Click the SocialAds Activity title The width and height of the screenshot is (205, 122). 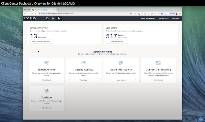click(x=121, y=69)
